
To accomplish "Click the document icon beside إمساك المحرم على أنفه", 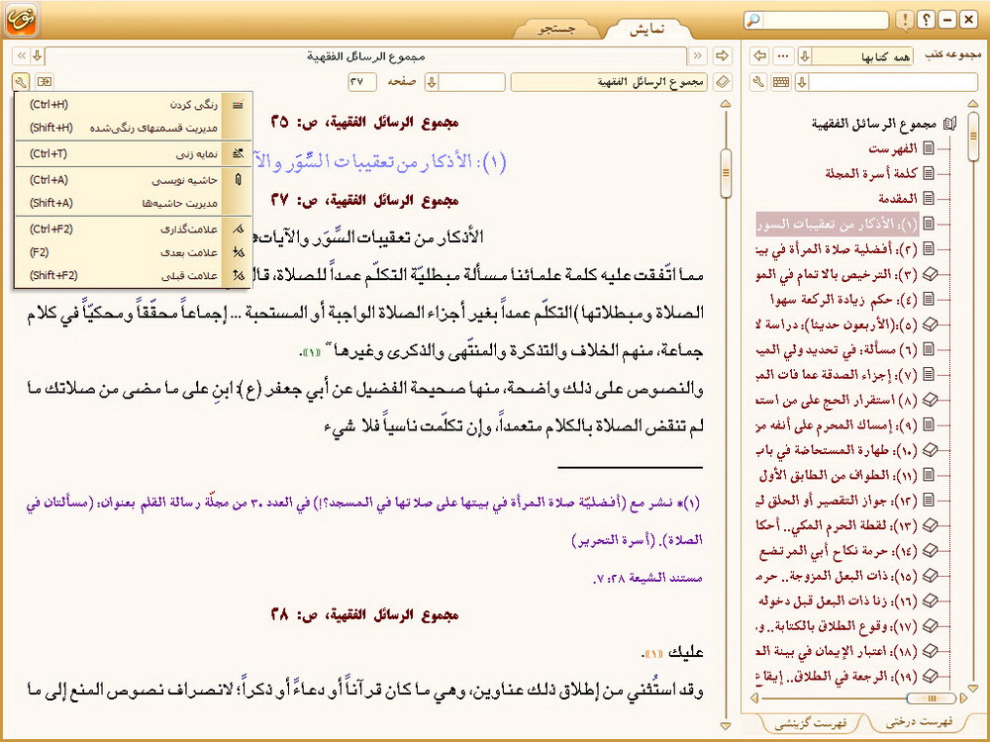I will 929,424.
